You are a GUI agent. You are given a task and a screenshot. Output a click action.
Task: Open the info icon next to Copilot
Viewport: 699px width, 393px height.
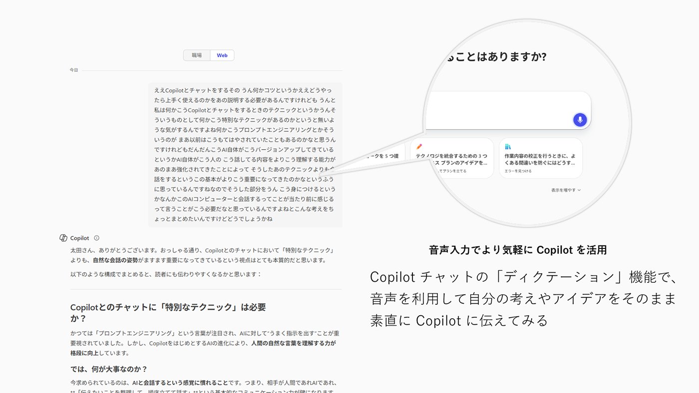tap(97, 238)
